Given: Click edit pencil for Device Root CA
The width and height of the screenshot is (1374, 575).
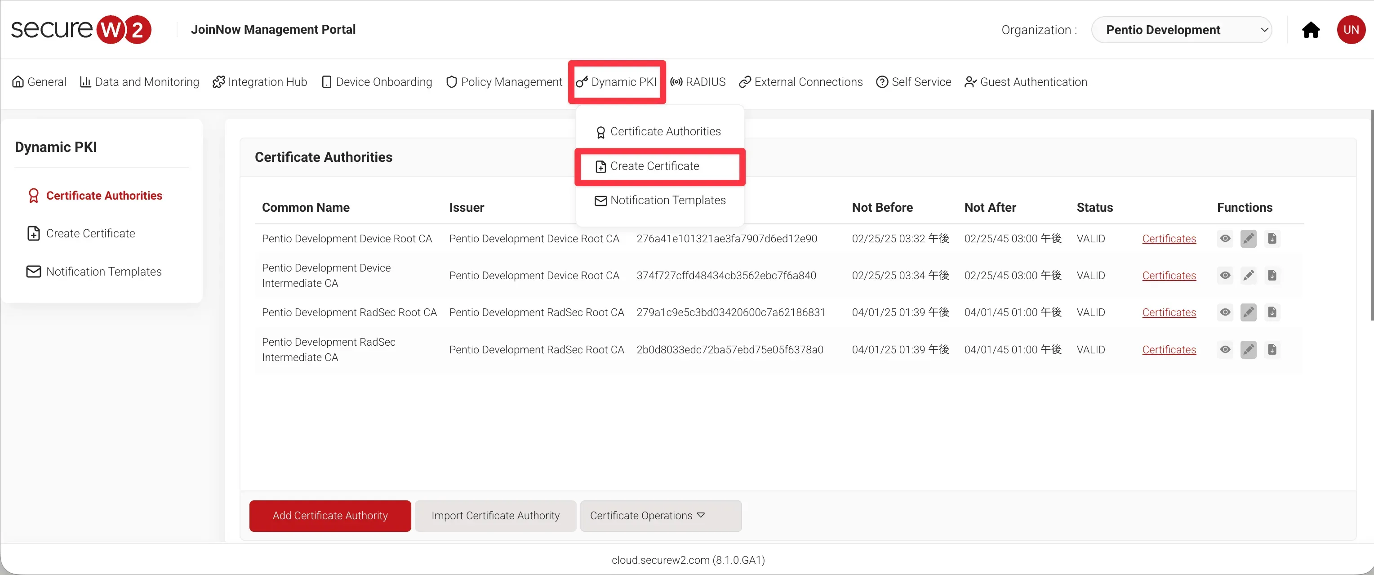Looking at the screenshot, I should pos(1248,238).
